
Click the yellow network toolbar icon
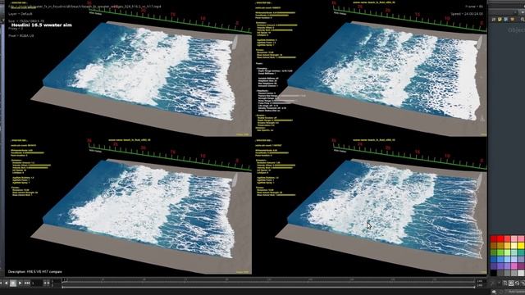click(x=500, y=20)
